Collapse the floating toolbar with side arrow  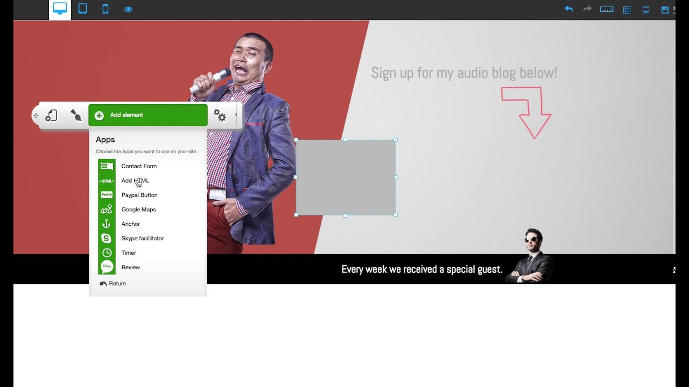(x=236, y=115)
